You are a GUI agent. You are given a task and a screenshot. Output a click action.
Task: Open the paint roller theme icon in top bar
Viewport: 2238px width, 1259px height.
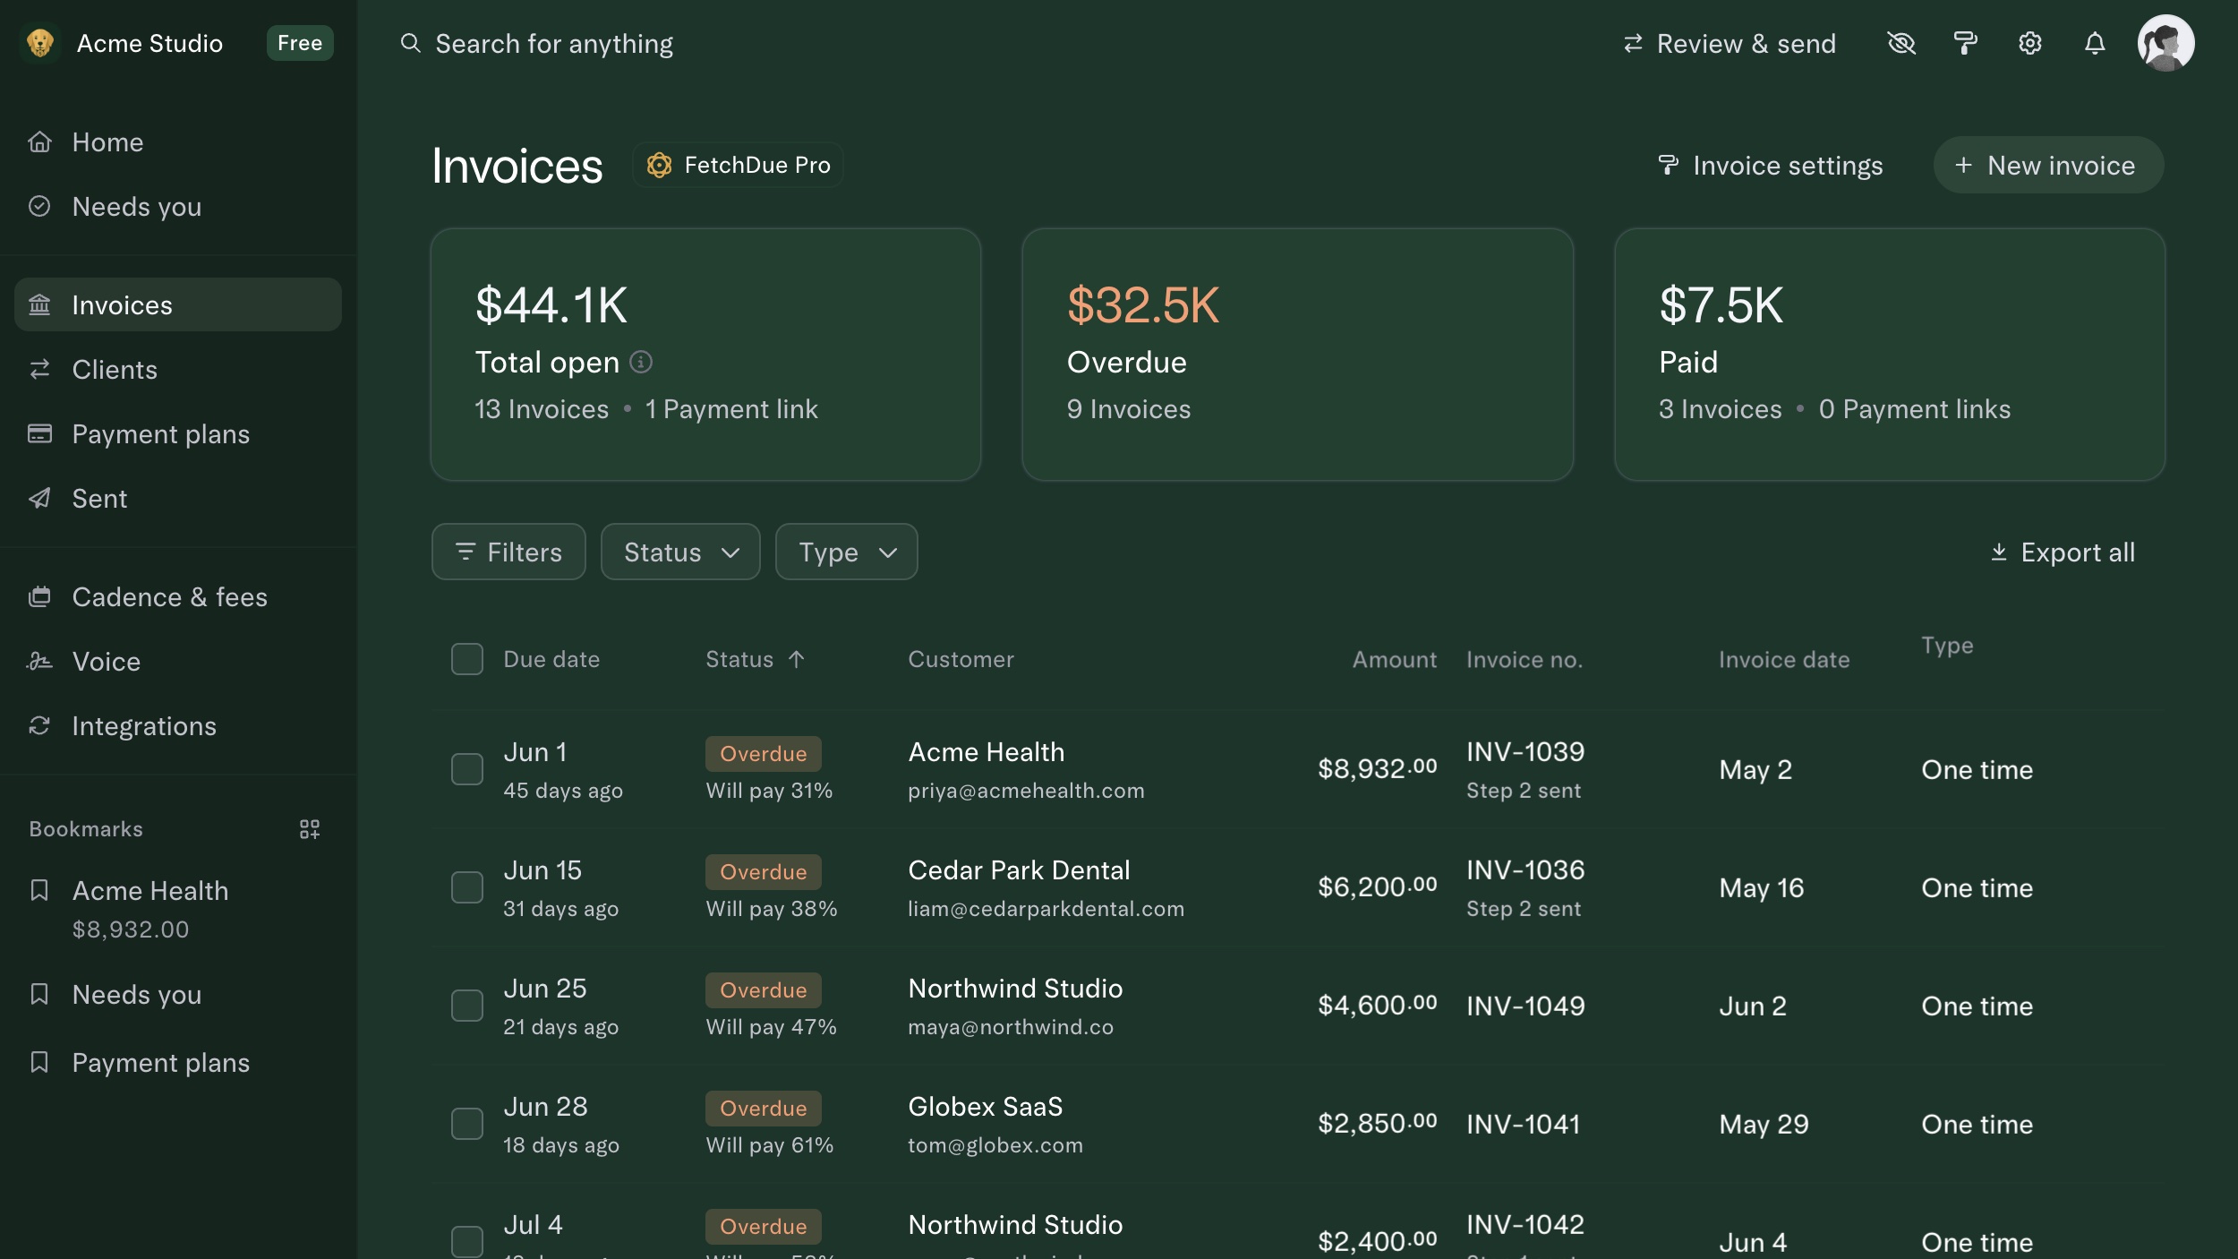coord(1965,43)
